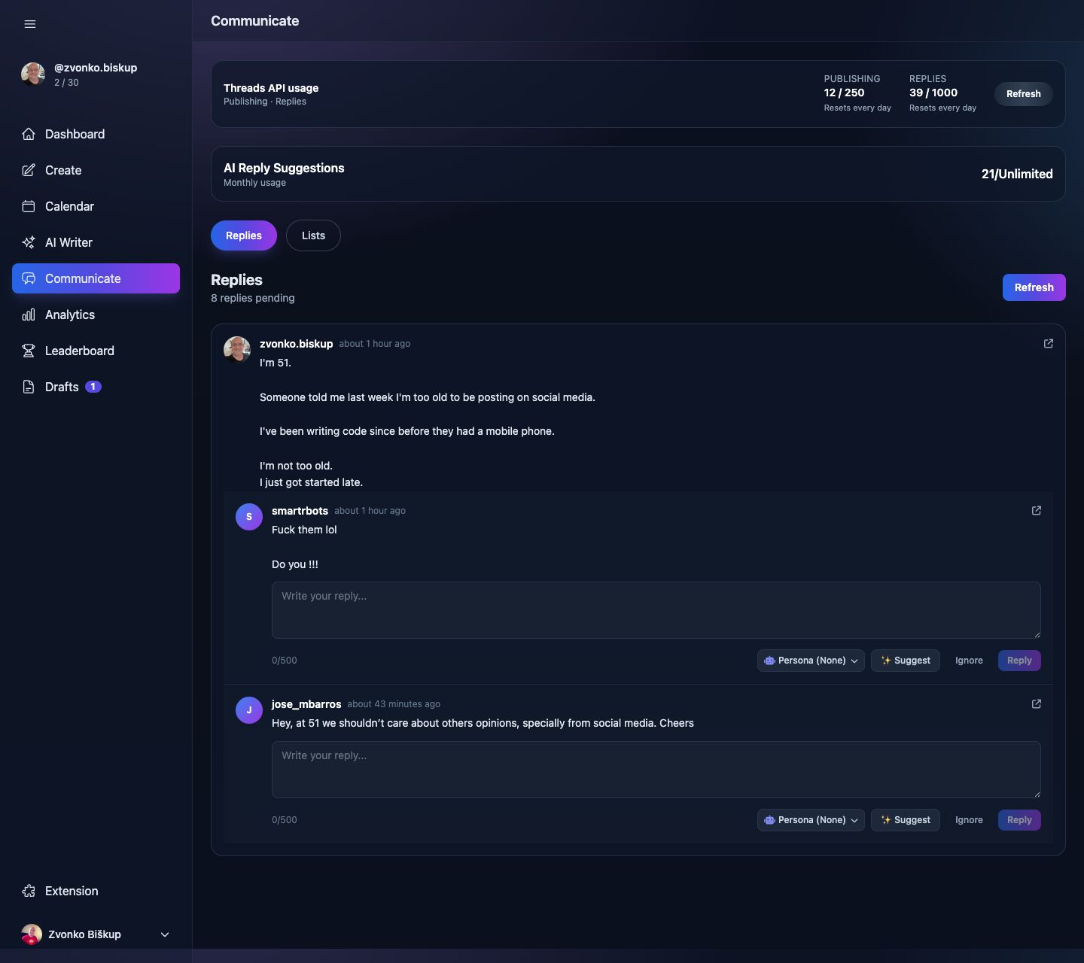Open the Dashboard home icon
This screenshot has height=963, width=1084.
pyautogui.click(x=29, y=134)
